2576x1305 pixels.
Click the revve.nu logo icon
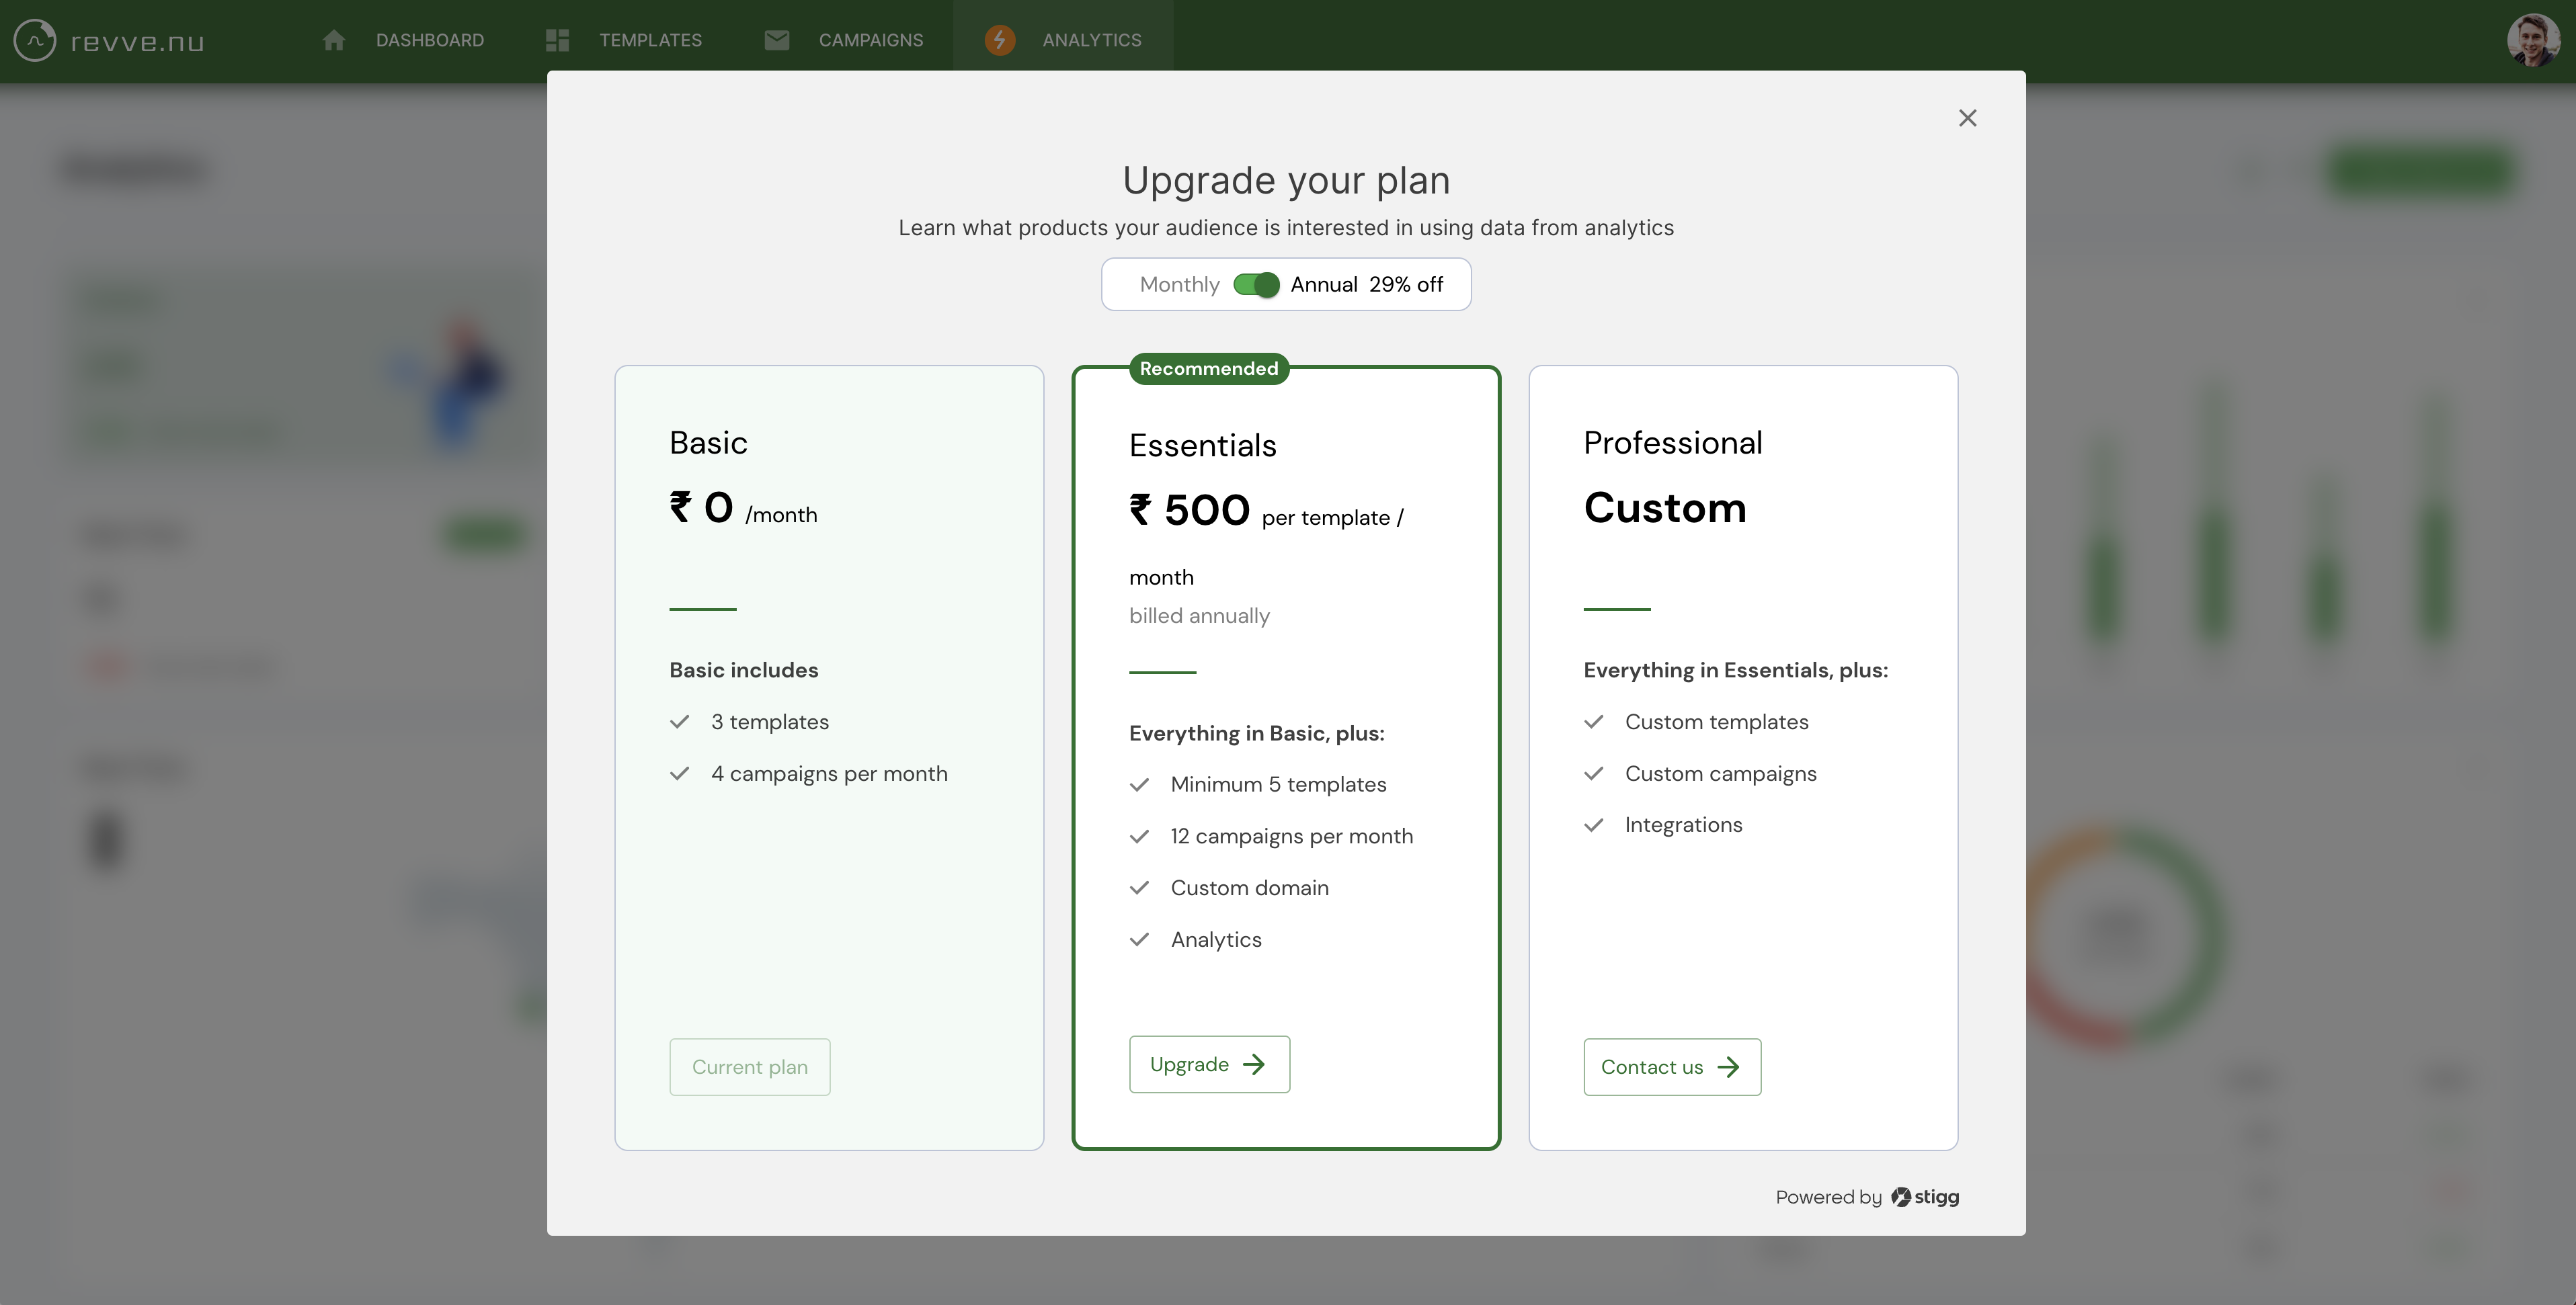point(35,41)
